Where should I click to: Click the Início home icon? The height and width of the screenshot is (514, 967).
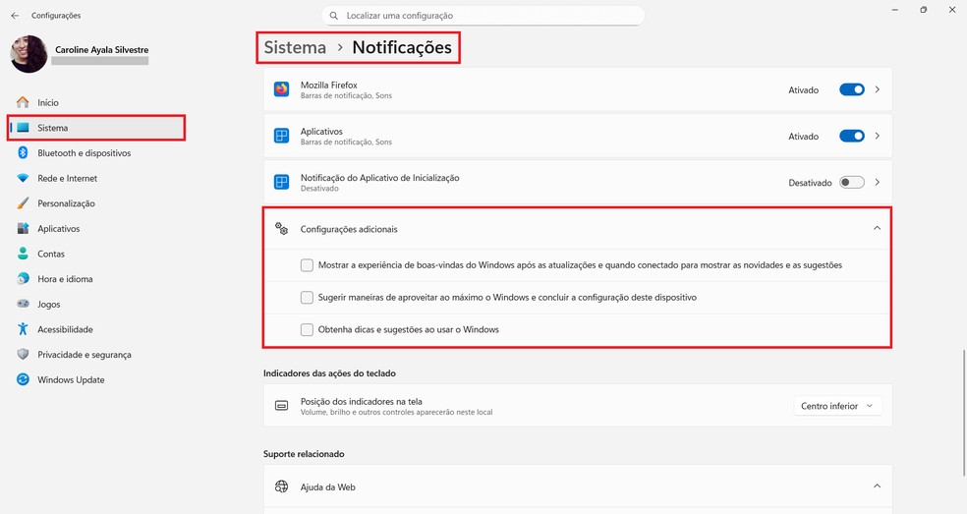pos(23,102)
